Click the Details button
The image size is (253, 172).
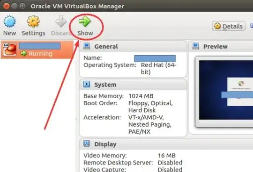coord(229,26)
